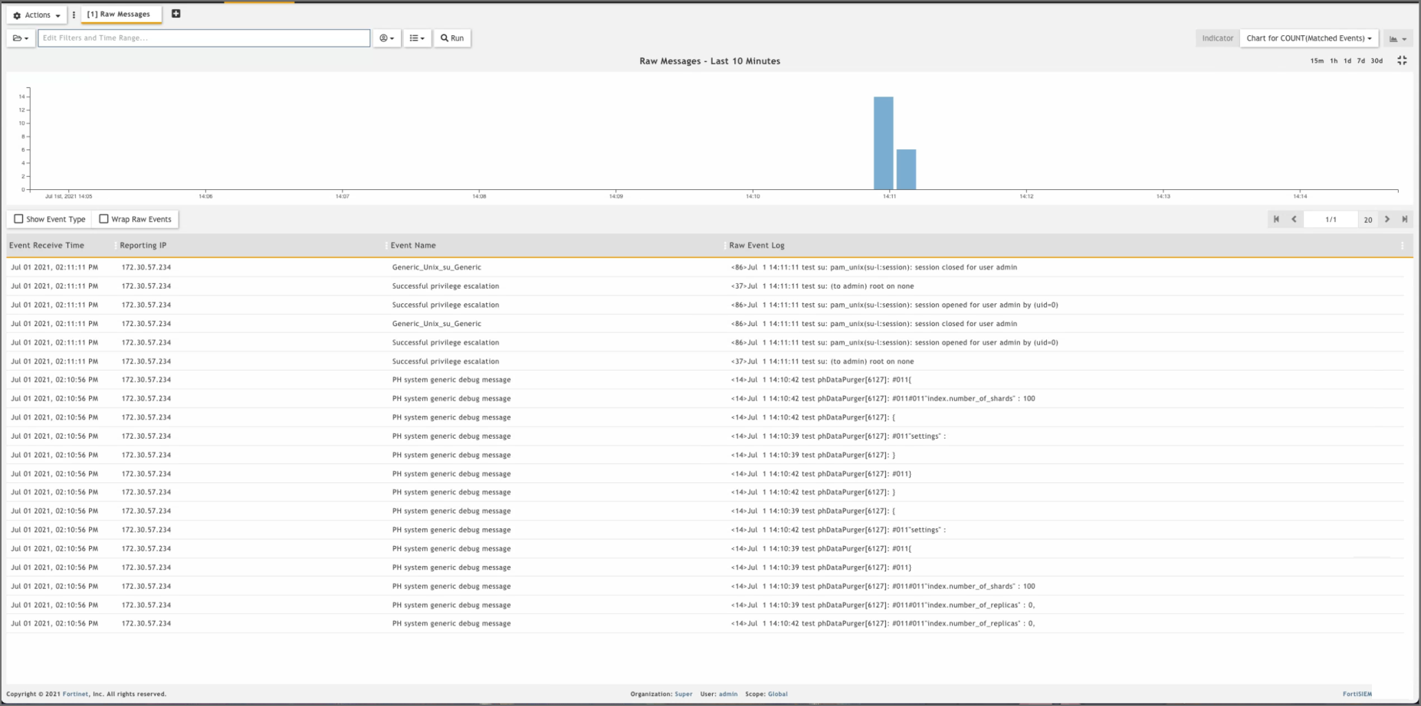Open the Fortinet link in the footer
Screen dimensions: 1421x706
[x=75, y=694]
